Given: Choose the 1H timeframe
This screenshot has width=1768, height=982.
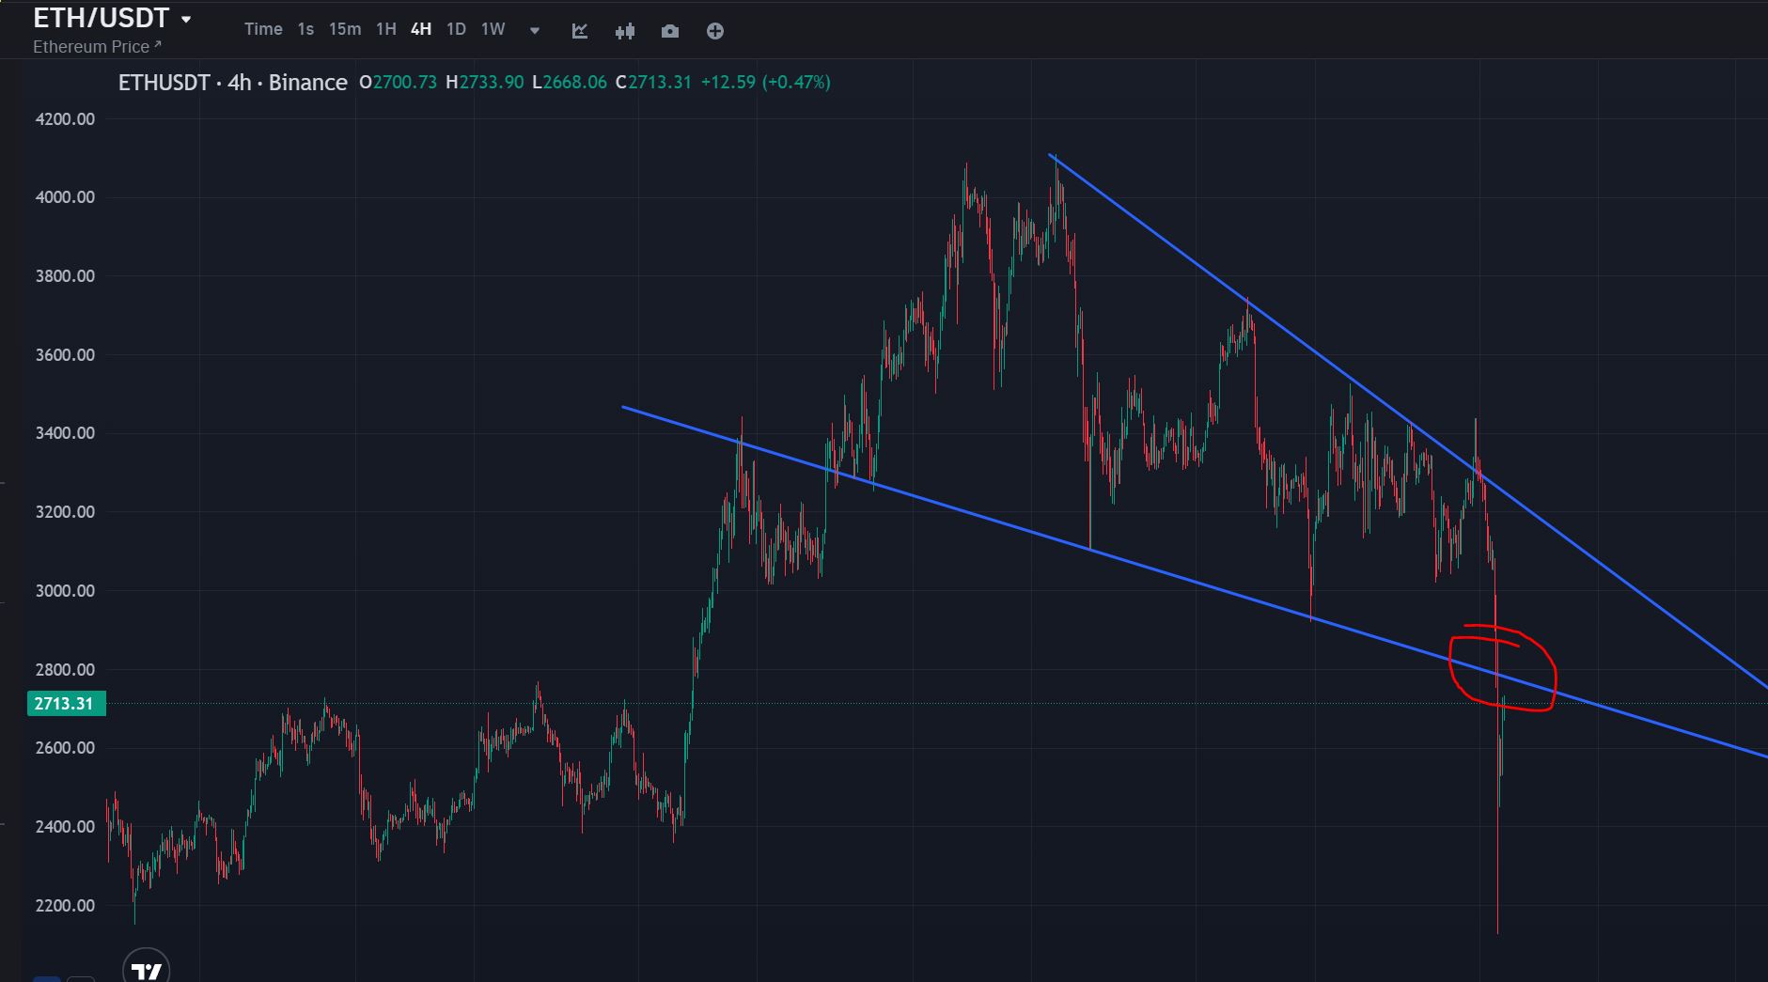Looking at the screenshot, I should 385,29.
